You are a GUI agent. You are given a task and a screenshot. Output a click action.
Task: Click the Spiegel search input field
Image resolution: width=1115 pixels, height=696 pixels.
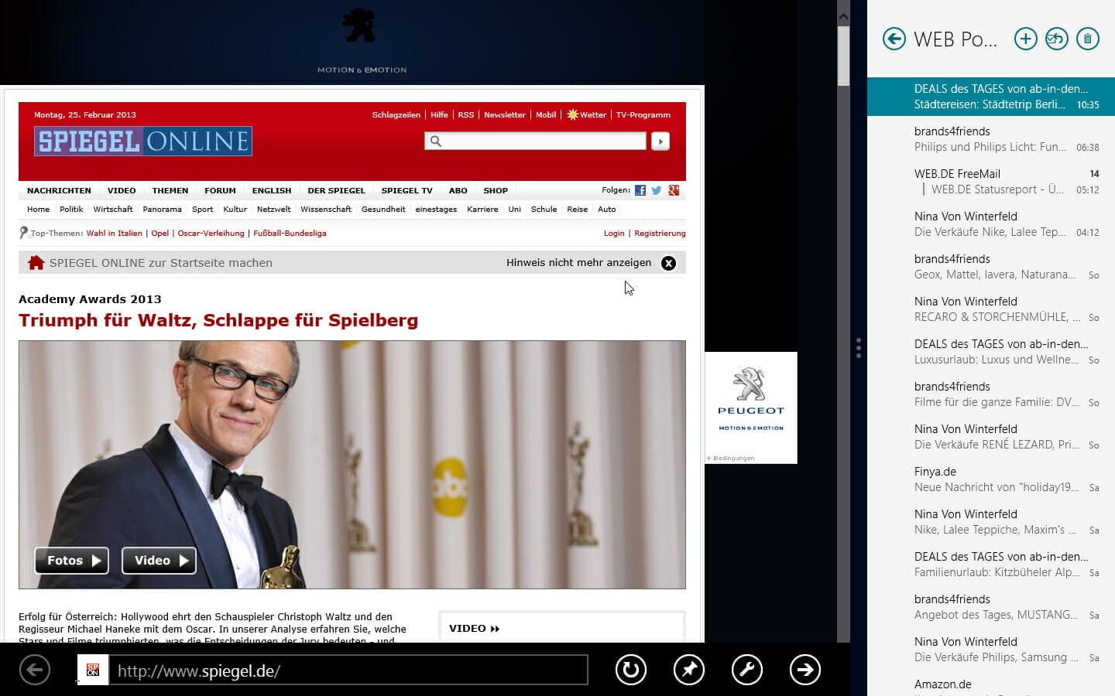pyautogui.click(x=536, y=141)
